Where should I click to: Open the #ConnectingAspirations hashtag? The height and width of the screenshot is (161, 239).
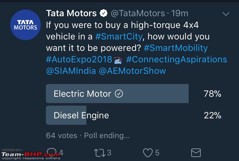[177, 59]
